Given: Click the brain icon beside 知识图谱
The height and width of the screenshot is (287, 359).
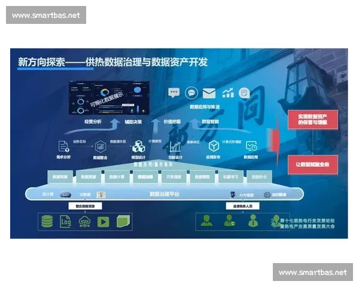Looking at the screenshot, I should 267,195.
